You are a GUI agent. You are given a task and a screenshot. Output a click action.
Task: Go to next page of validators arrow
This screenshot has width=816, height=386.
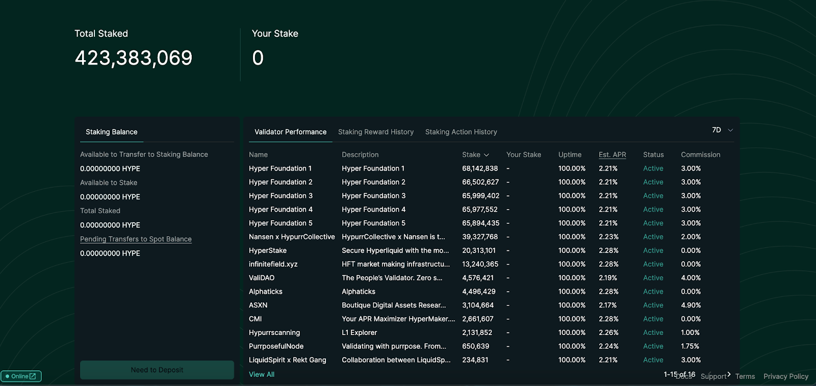pyautogui.click(x=729, y=374)
